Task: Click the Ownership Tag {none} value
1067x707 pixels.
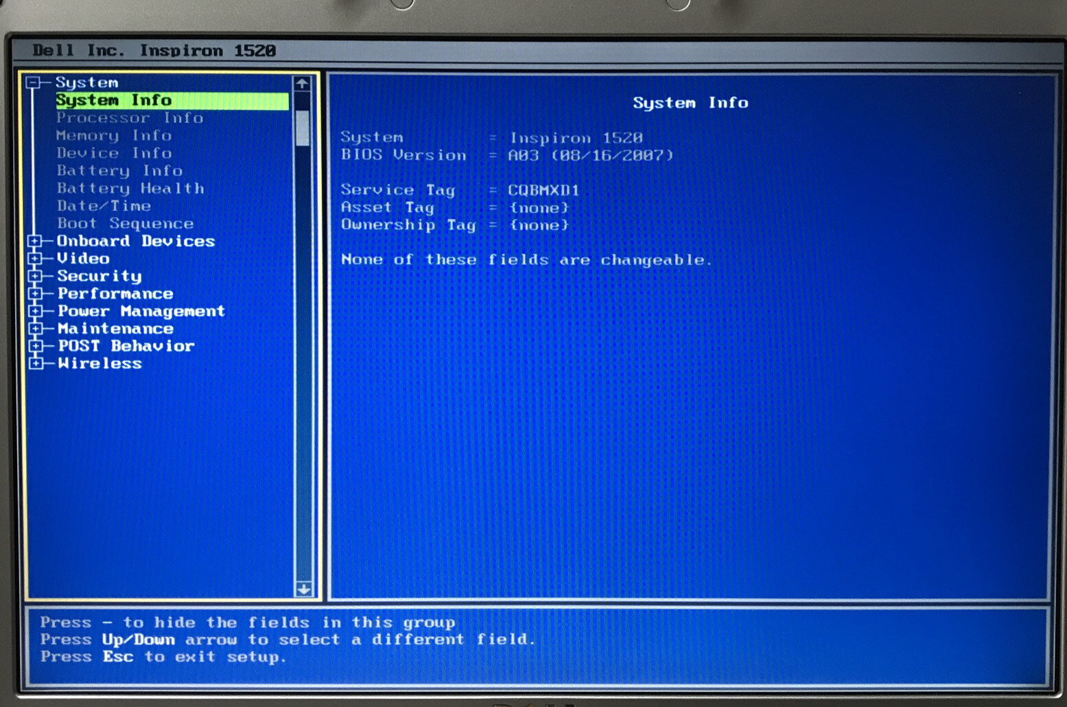Action: [x=539, y=225]
